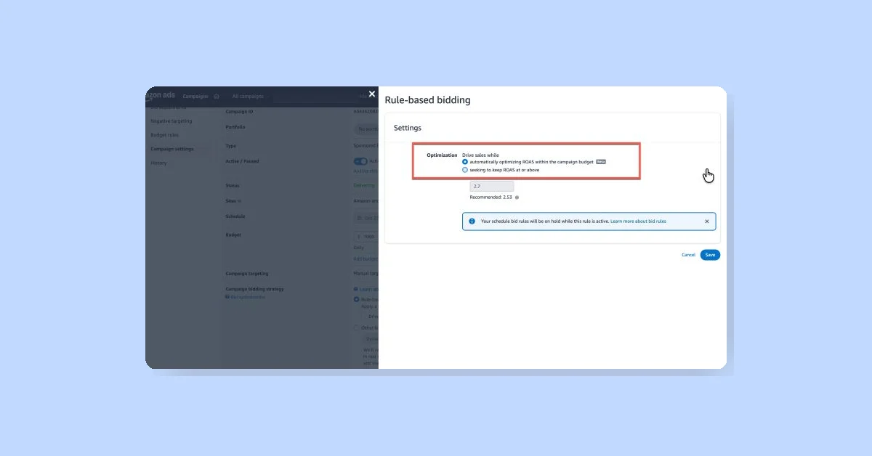Click the info icon next to Sites
This screenshot has width=872, height=456.
(x=240, y=200)
